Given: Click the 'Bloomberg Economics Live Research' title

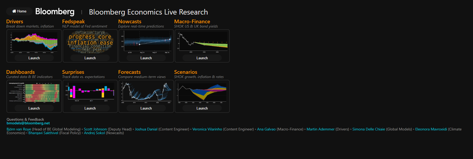Looking at the screenshot, I should pyautogui.click(x=148, y=12).
